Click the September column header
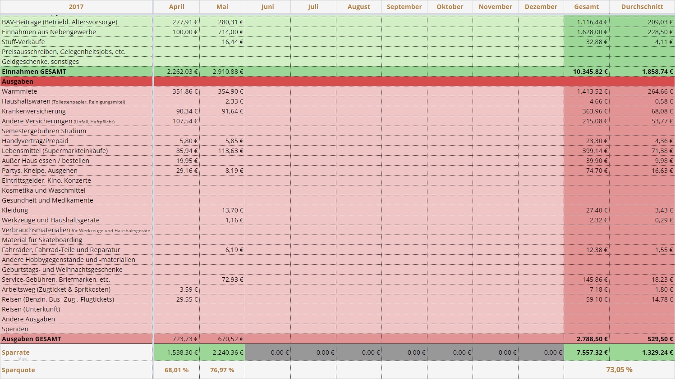Image resolution: width=675 pixels, height=379 pixels. click(x=404, y=7)
